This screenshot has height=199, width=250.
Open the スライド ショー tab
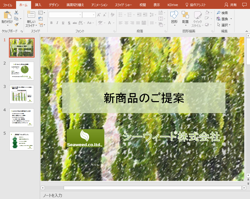click(x=124, y=4)
